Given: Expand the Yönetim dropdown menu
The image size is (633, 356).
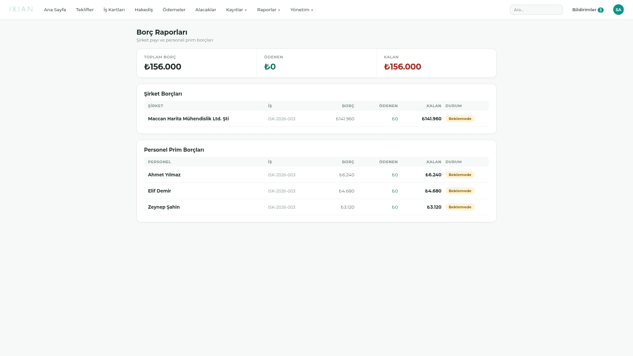Looking at the screenshot, I should [x=302, y=10].
